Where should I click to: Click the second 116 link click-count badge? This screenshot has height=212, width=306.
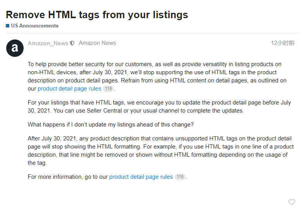point(180,177)
